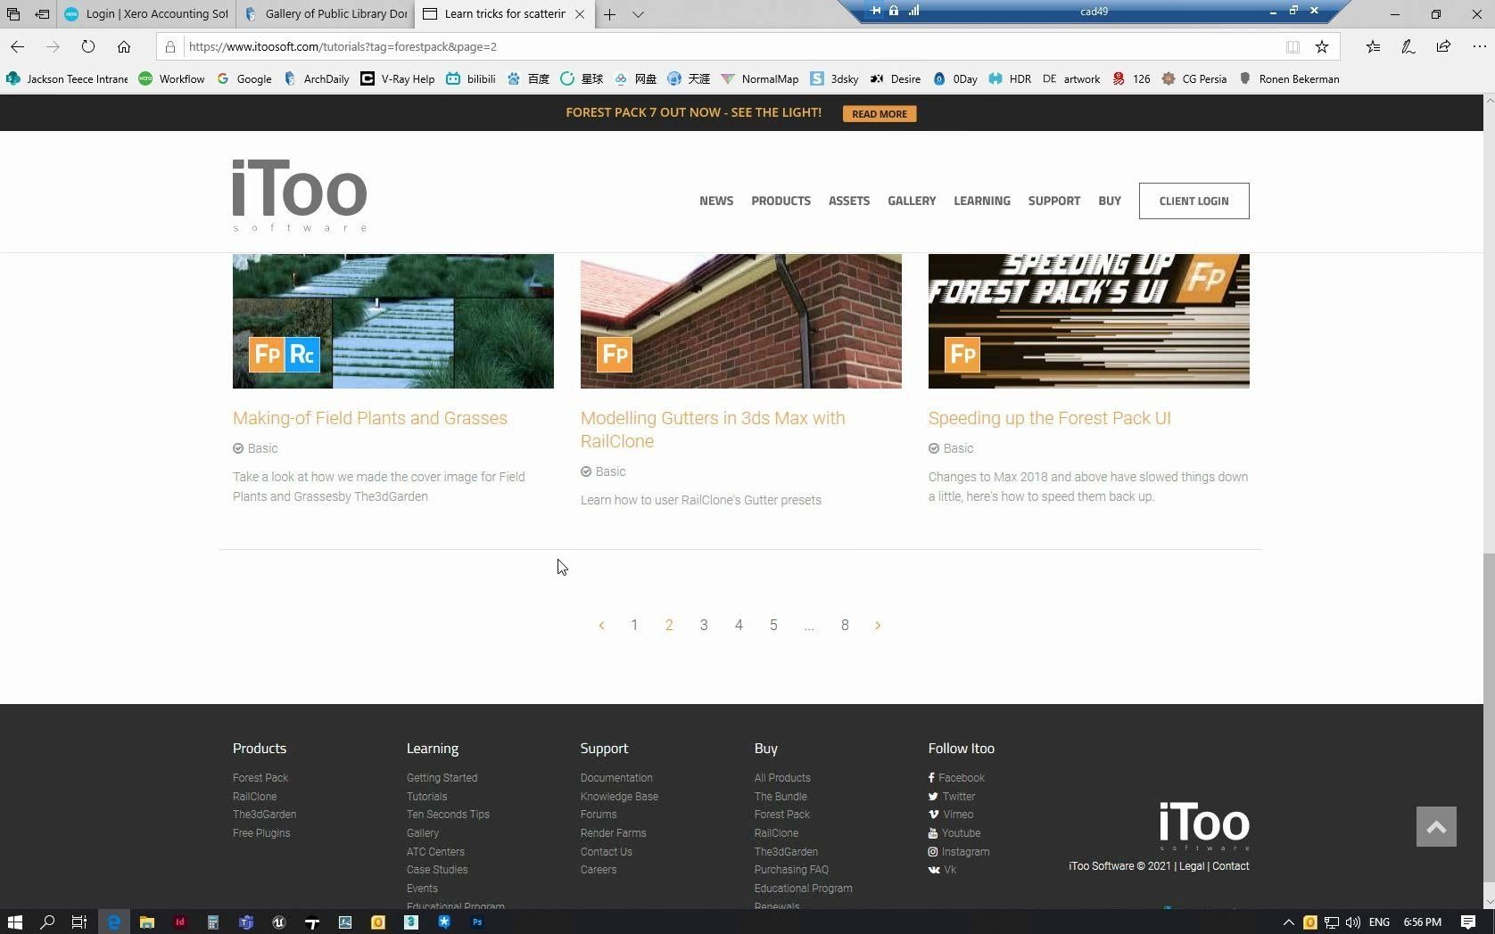
Task: Switch to Gallery of Public Library tab
Action: (x=326, y=14)
